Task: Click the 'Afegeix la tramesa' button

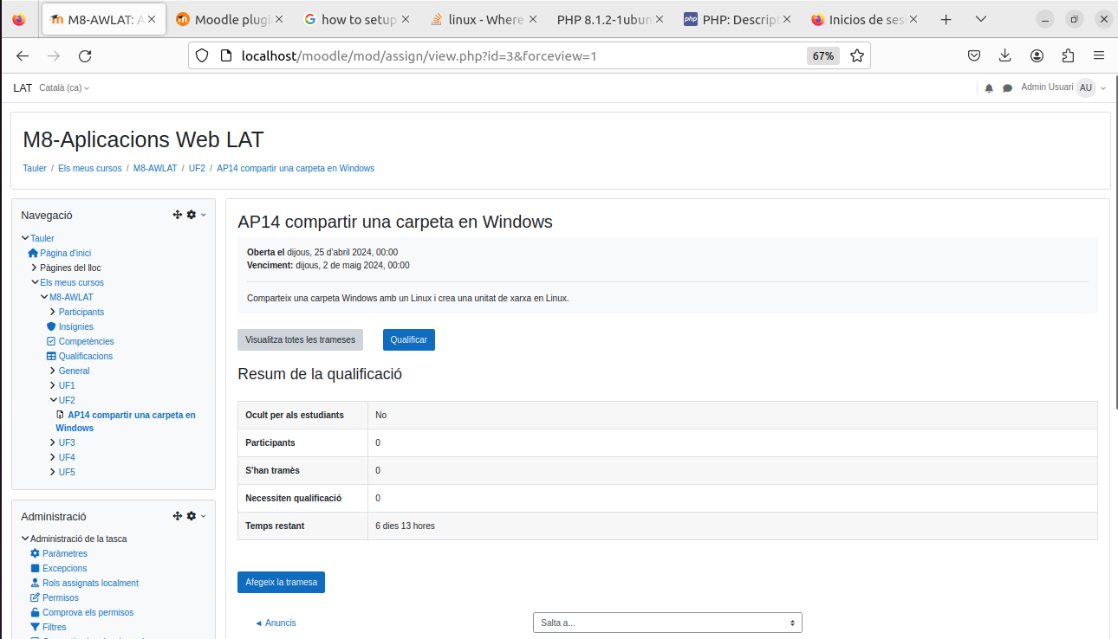Action: pos(281,583)
